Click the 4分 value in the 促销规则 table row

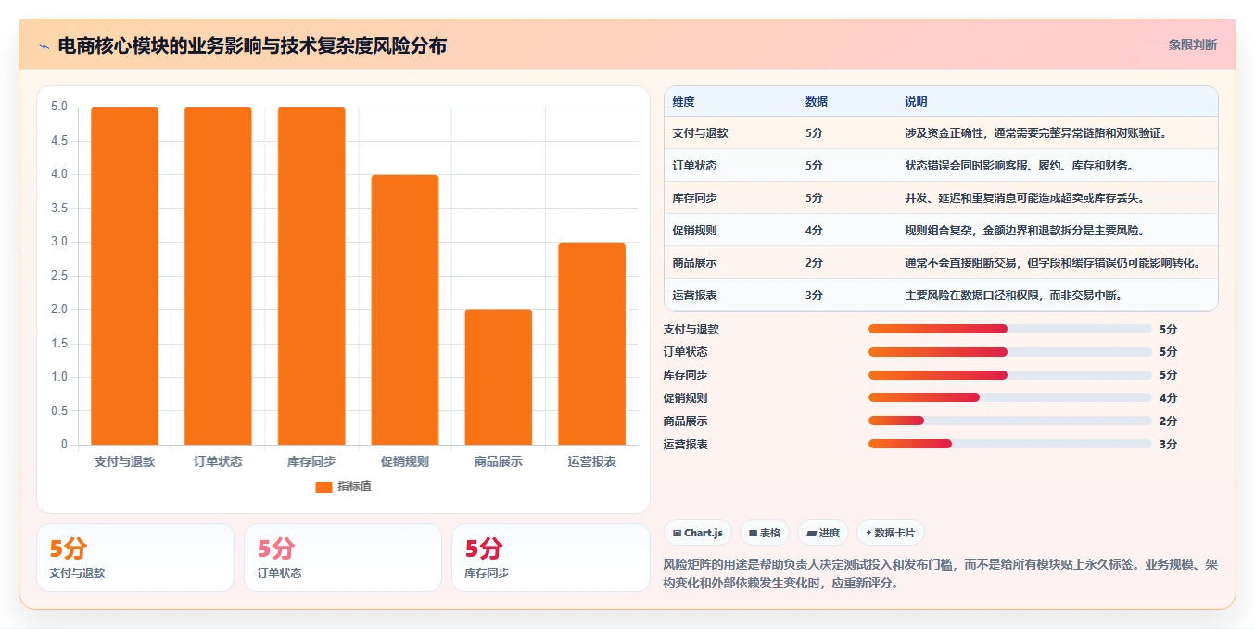(x=814, y=231)
